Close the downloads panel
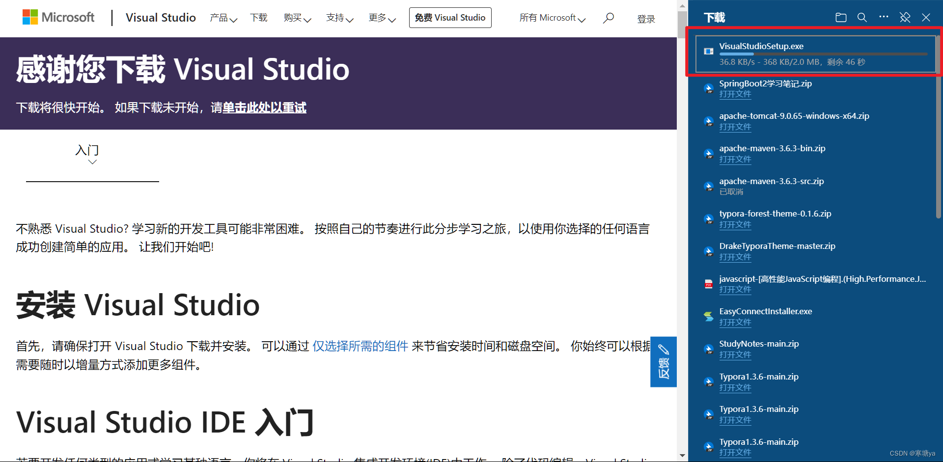943x462 pixels. tap(926, 18)
